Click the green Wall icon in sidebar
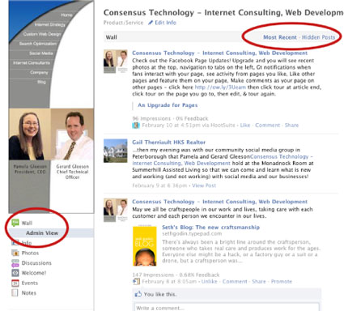 point(15,223)
